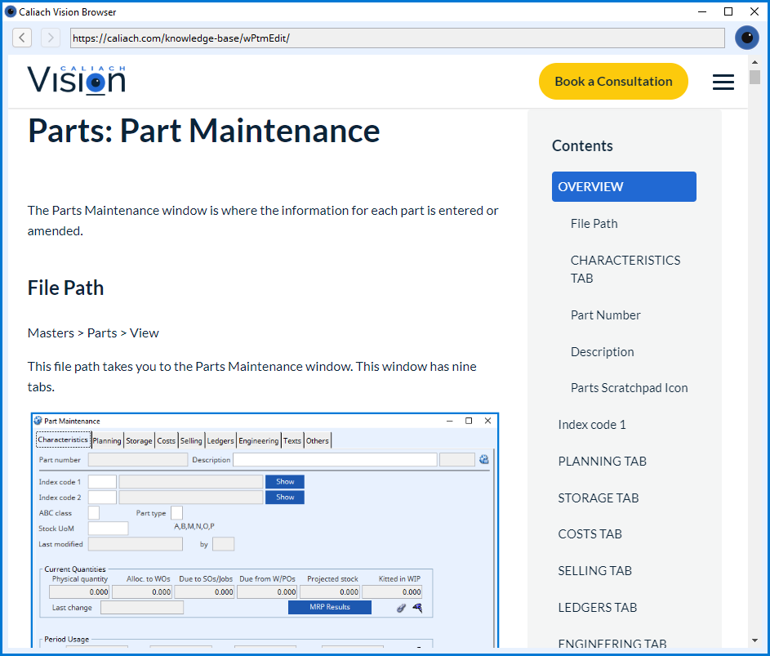This screenshot has width=770, height=656.
Task: Switch to the Storage tab
Action: (139, 441)
